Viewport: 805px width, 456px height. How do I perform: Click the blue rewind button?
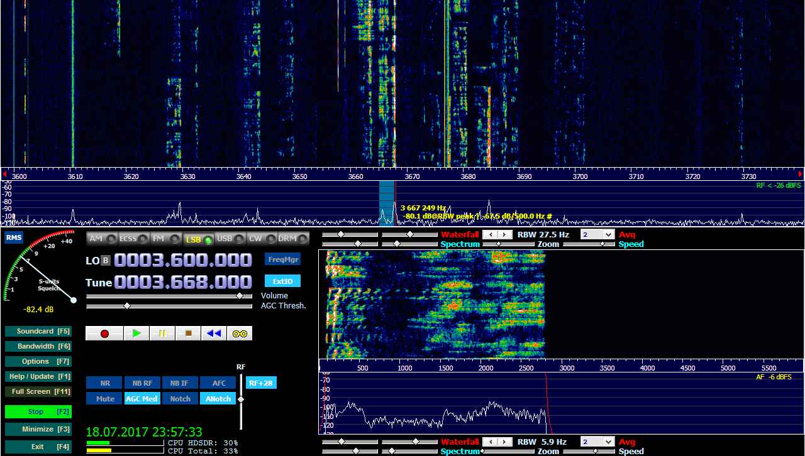(x=214, y=334)
